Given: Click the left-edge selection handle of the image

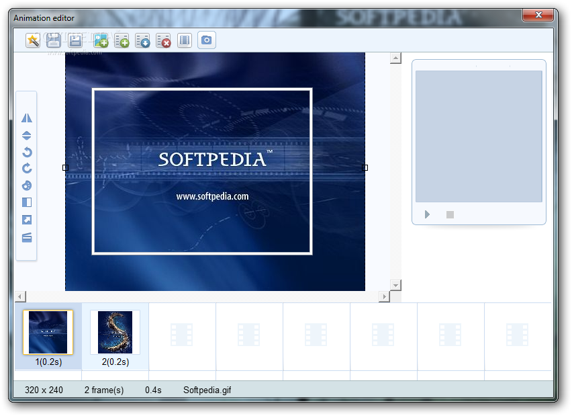Looking at the screenshot, I should click(65, 167).
